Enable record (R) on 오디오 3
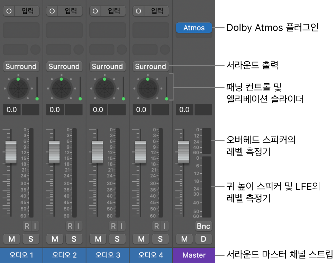 (113, 226)
